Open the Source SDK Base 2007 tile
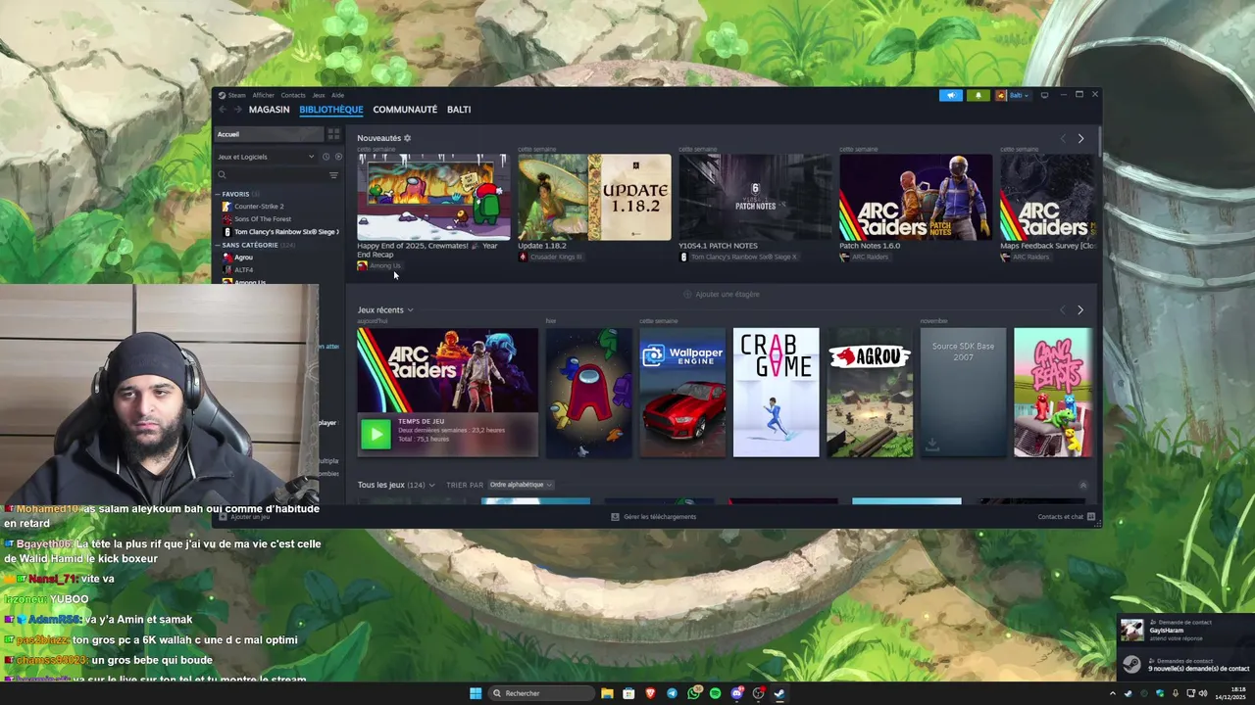 tap(963, 393)
